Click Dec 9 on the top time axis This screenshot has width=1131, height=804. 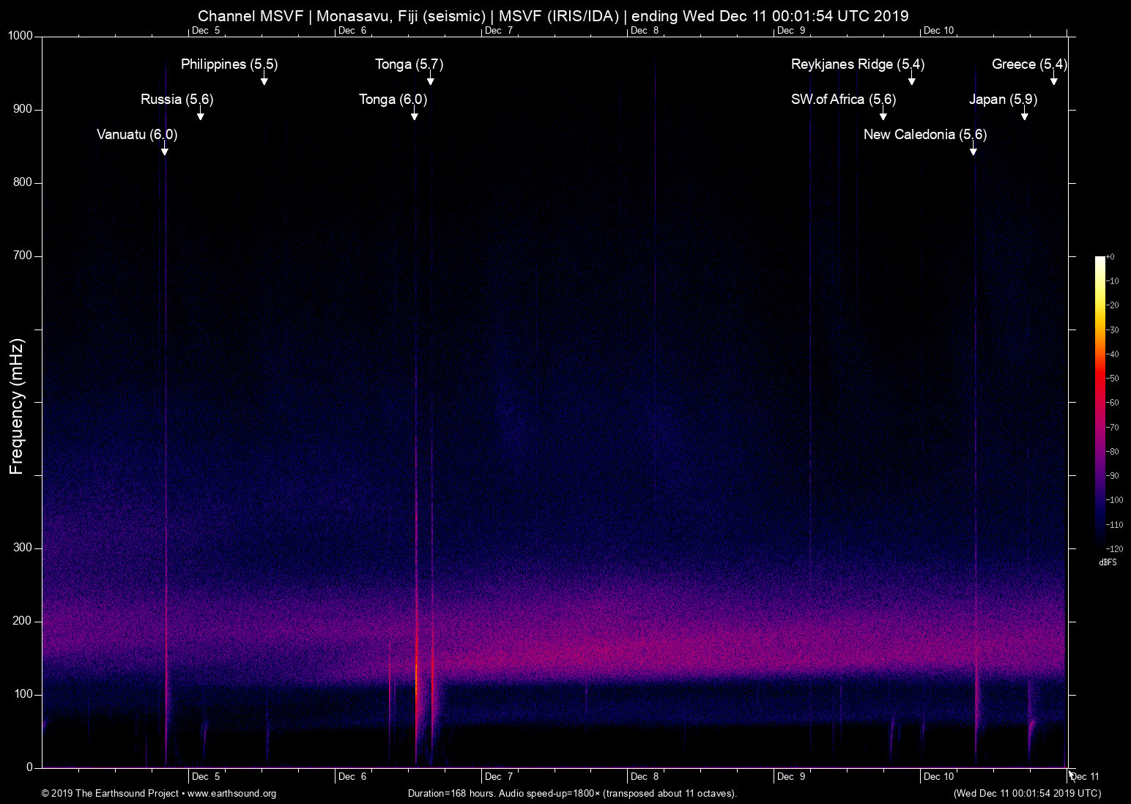point(791,30)
